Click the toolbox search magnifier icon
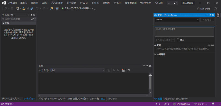 coord(32,19)
